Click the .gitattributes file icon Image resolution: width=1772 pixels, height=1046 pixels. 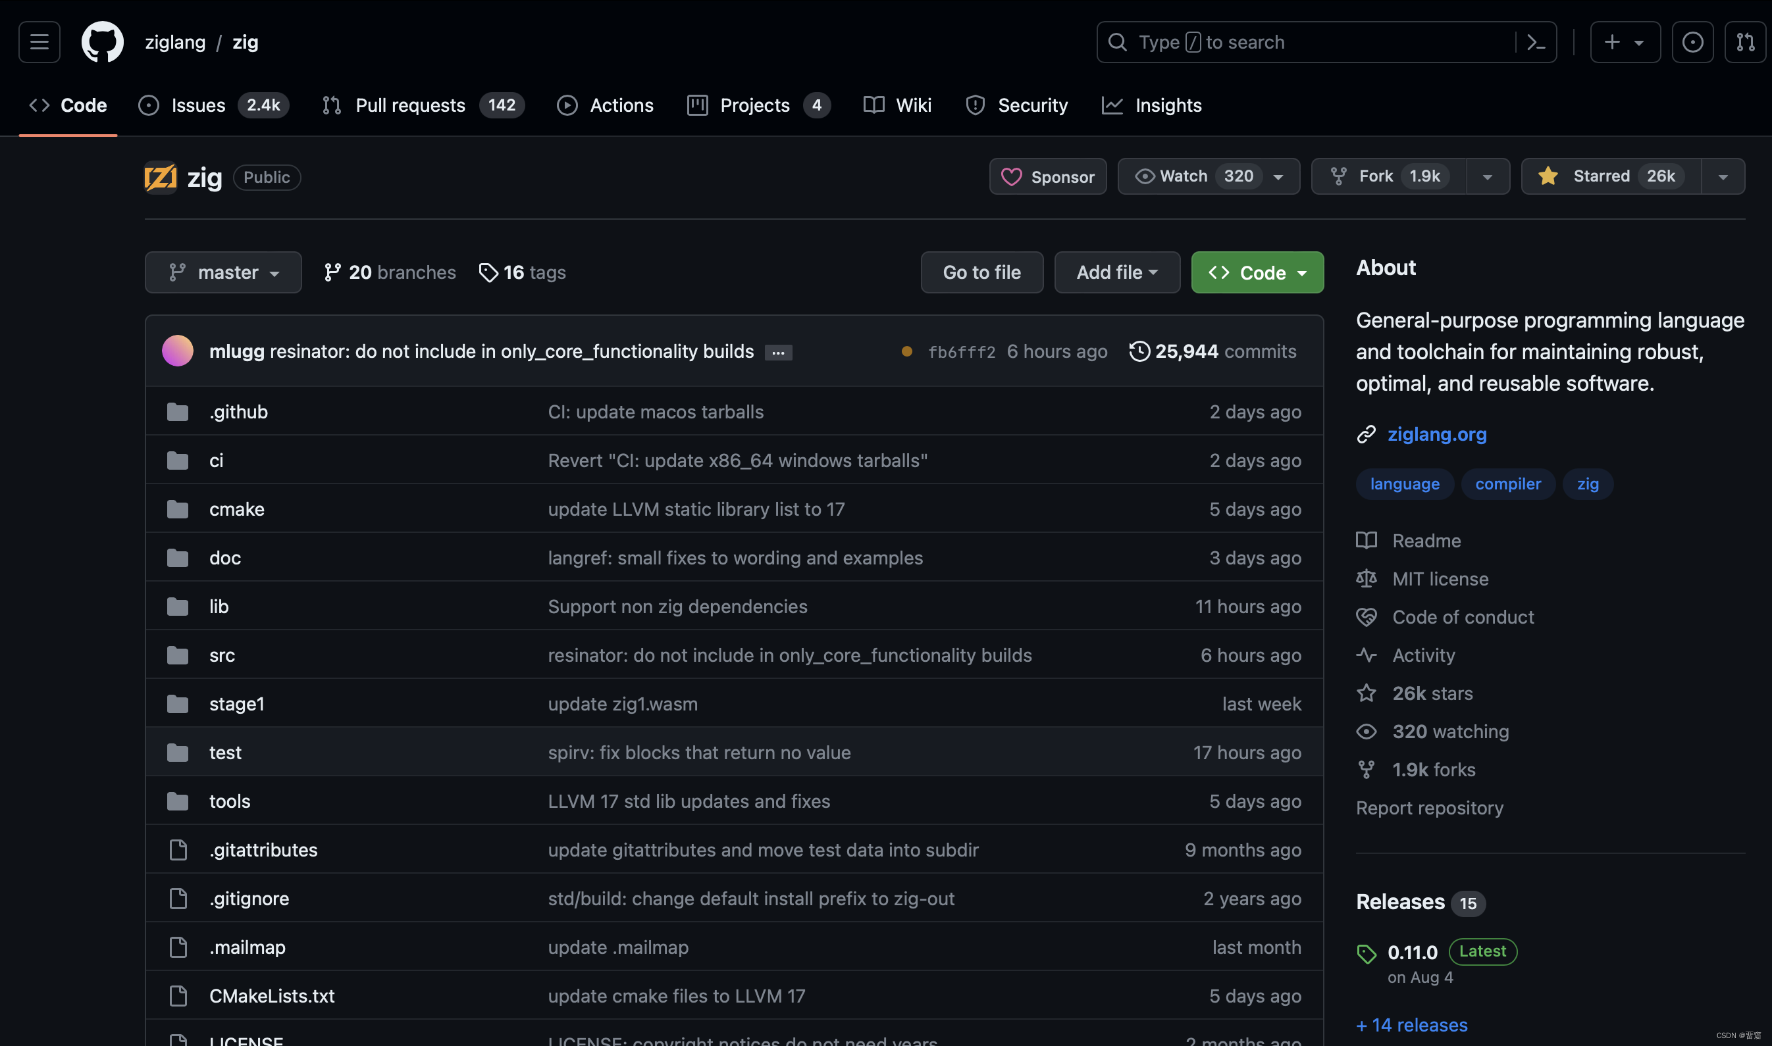178,849
